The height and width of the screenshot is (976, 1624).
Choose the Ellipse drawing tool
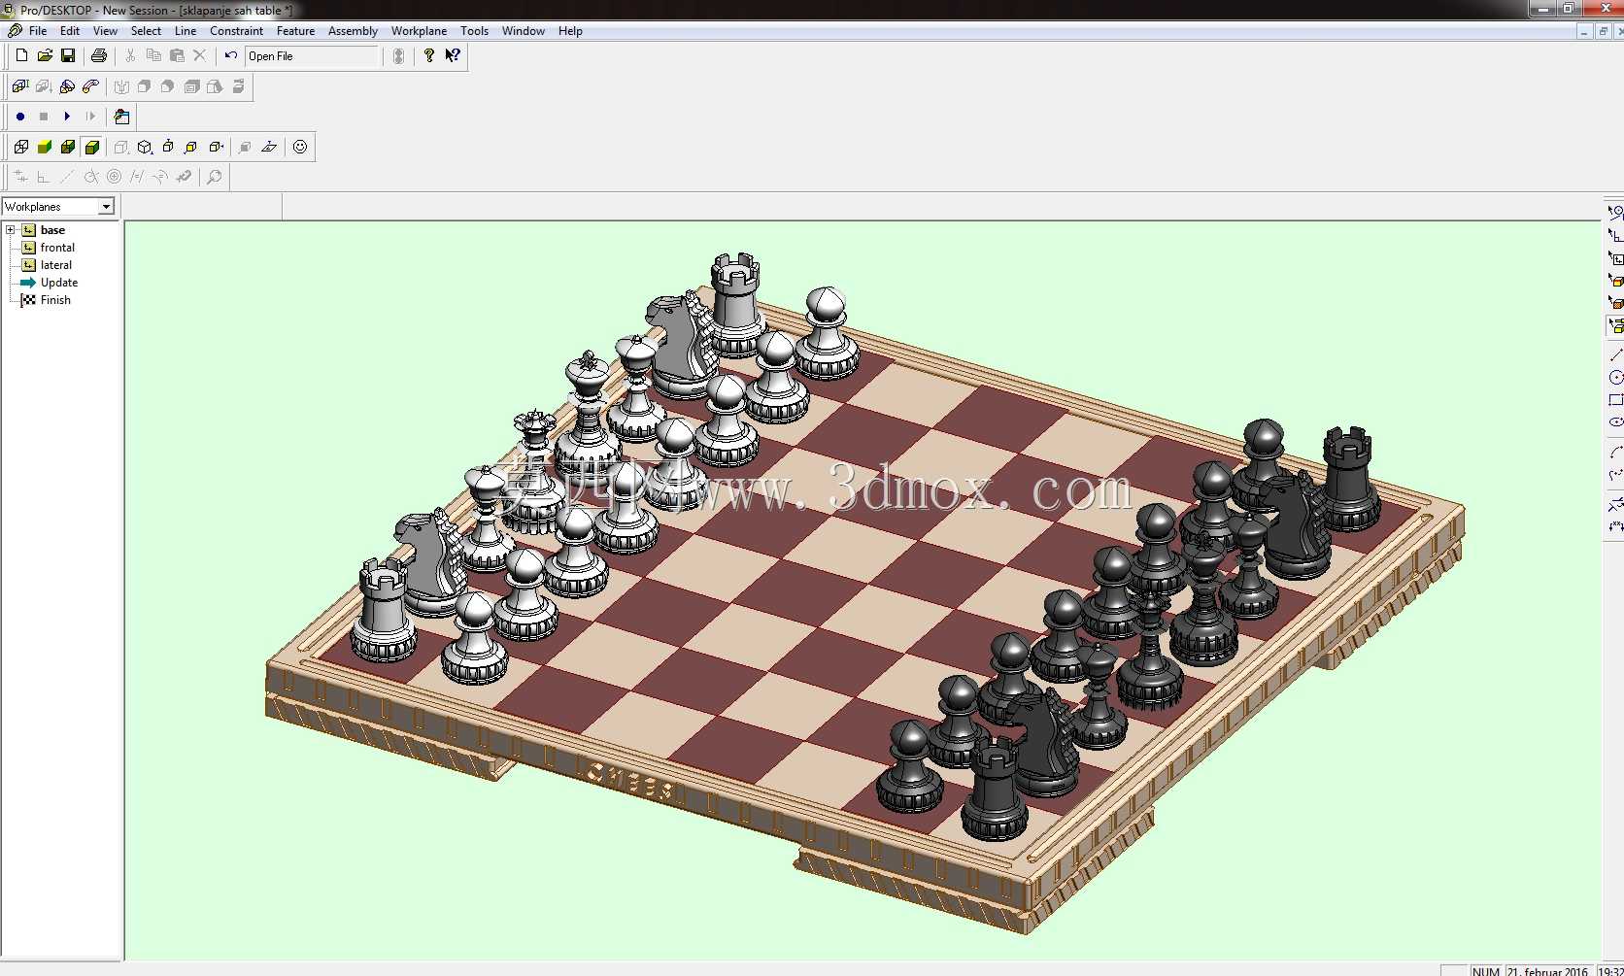coord(1615,422)
